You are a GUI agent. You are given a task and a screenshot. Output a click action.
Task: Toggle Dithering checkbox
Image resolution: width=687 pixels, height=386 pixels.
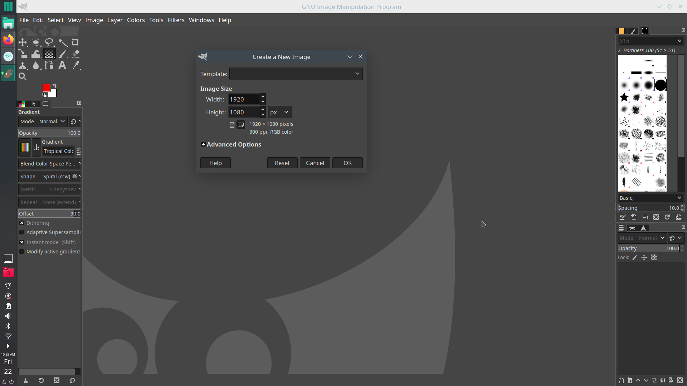tap(21, 222)
